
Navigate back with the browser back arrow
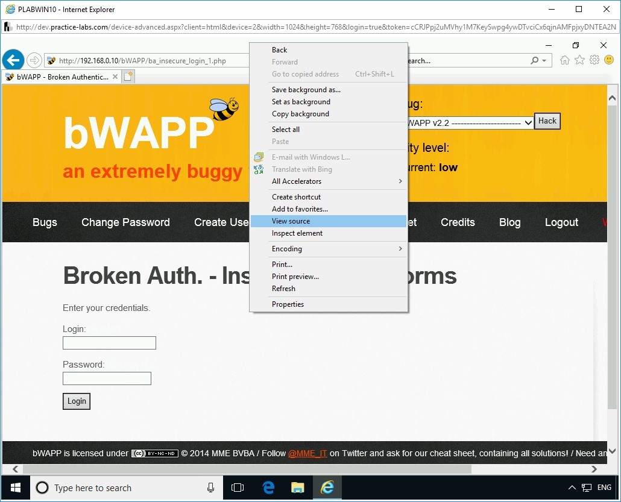(x=13, y=60)
